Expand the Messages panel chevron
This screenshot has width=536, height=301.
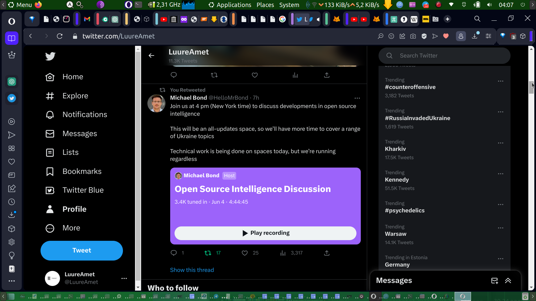point(508,281)
